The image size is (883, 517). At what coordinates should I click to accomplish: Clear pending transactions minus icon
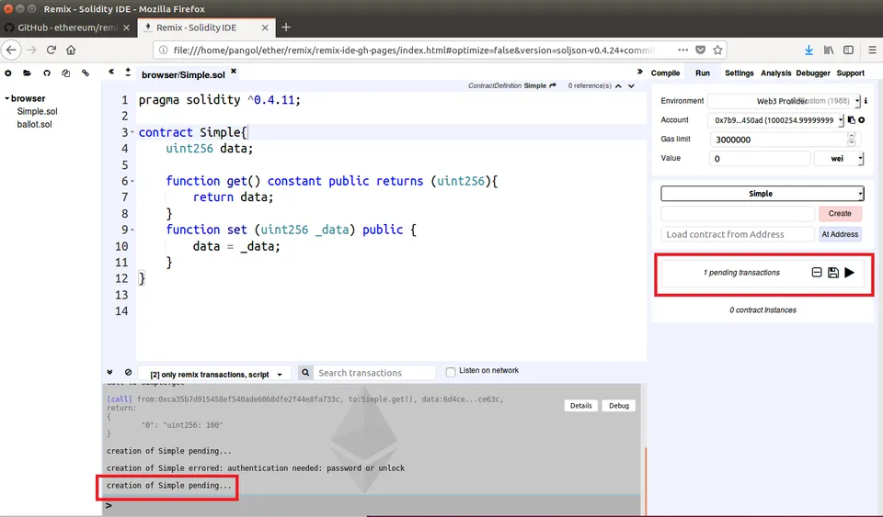click(x=817, y=273)
